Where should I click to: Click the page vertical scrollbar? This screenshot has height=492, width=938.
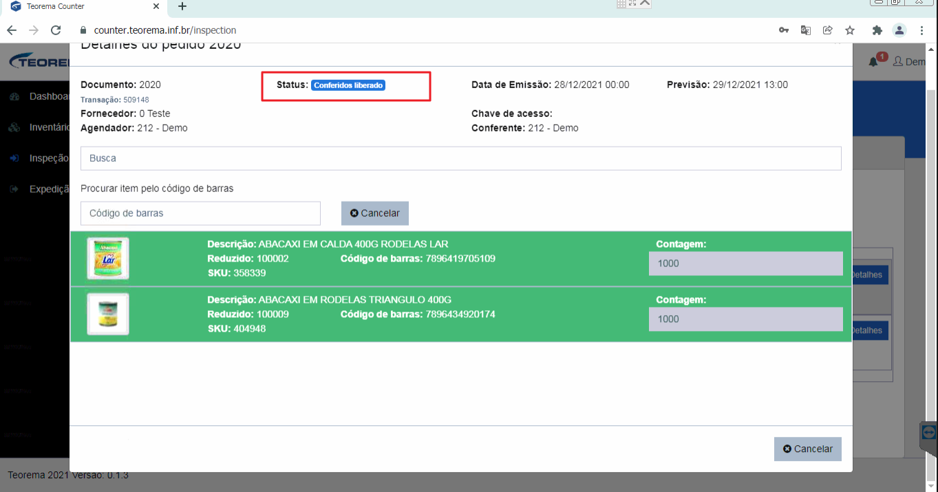pos(930,255)
